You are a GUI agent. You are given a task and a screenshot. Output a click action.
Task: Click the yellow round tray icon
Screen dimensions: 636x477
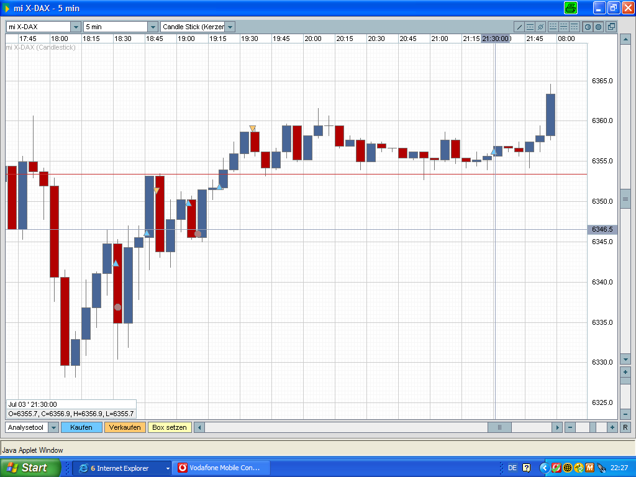579,468
